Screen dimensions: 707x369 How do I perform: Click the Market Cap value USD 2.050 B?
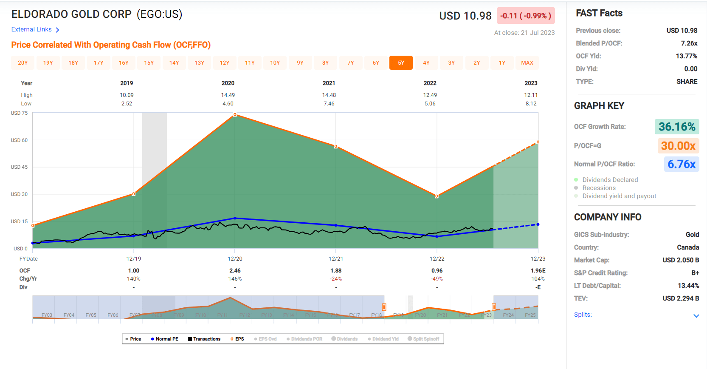681,260
